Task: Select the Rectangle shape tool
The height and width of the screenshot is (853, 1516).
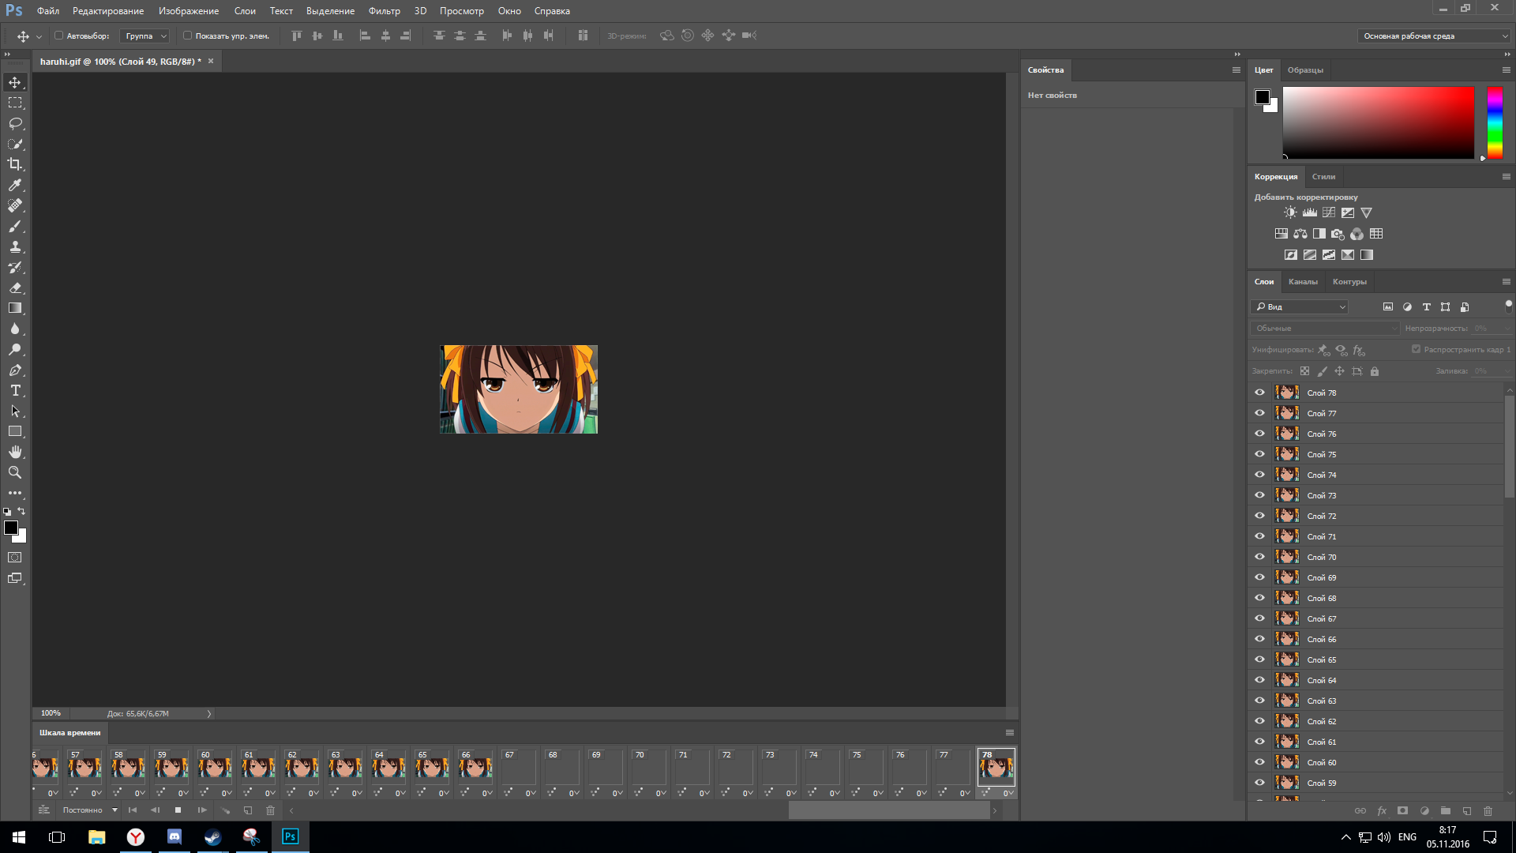Action: tap(15, 431)
